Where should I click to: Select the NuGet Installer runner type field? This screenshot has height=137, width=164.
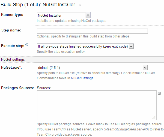(64, 15)
